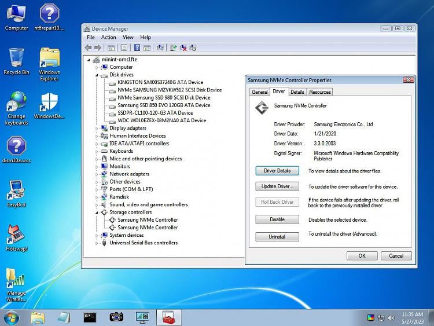Open the Manage Wireless desktop shortcut
Image resolution: width=434 pixels, height=326 pixels.
point(16,285)
